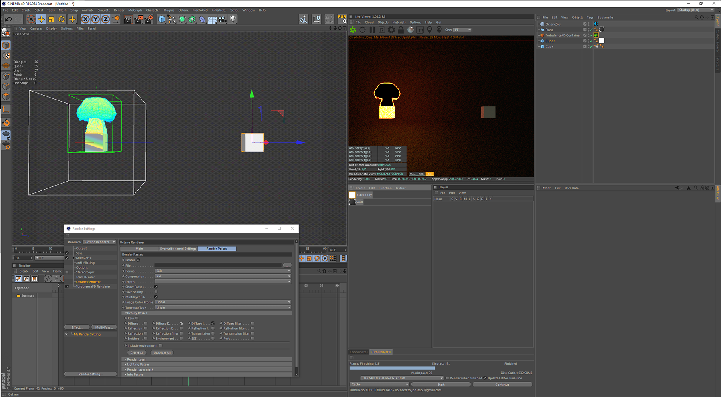This screenshot has height=397, width=721.
Task: Enable the Save Beauty checkbox
Action: click(x=156, y=292)
